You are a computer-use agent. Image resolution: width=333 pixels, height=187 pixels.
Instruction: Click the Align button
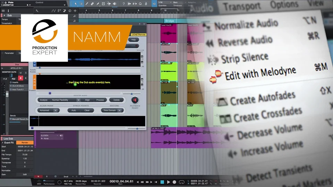click(x=87, y=100)
